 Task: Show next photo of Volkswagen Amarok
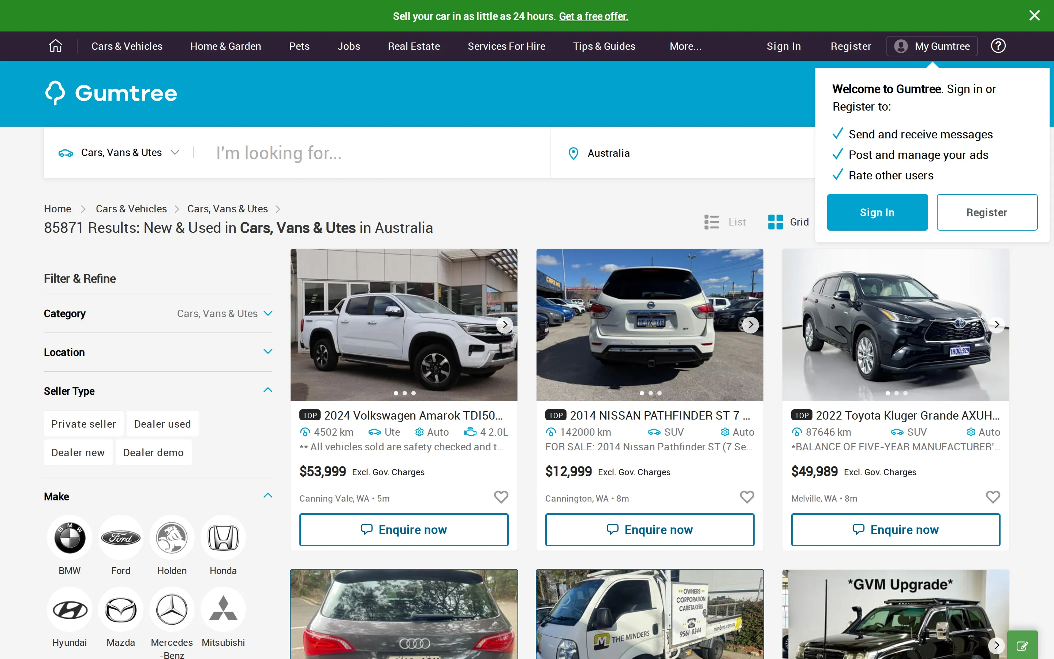pos(504,324)
